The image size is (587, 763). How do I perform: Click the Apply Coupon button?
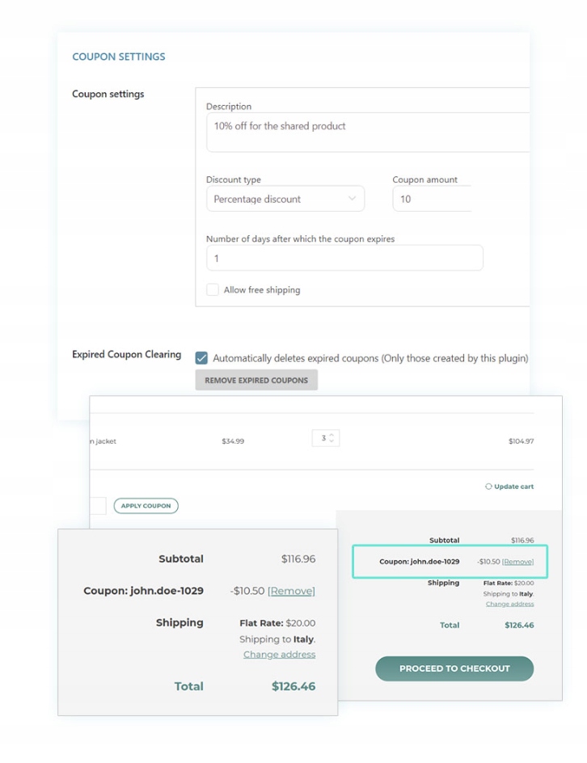146,506
